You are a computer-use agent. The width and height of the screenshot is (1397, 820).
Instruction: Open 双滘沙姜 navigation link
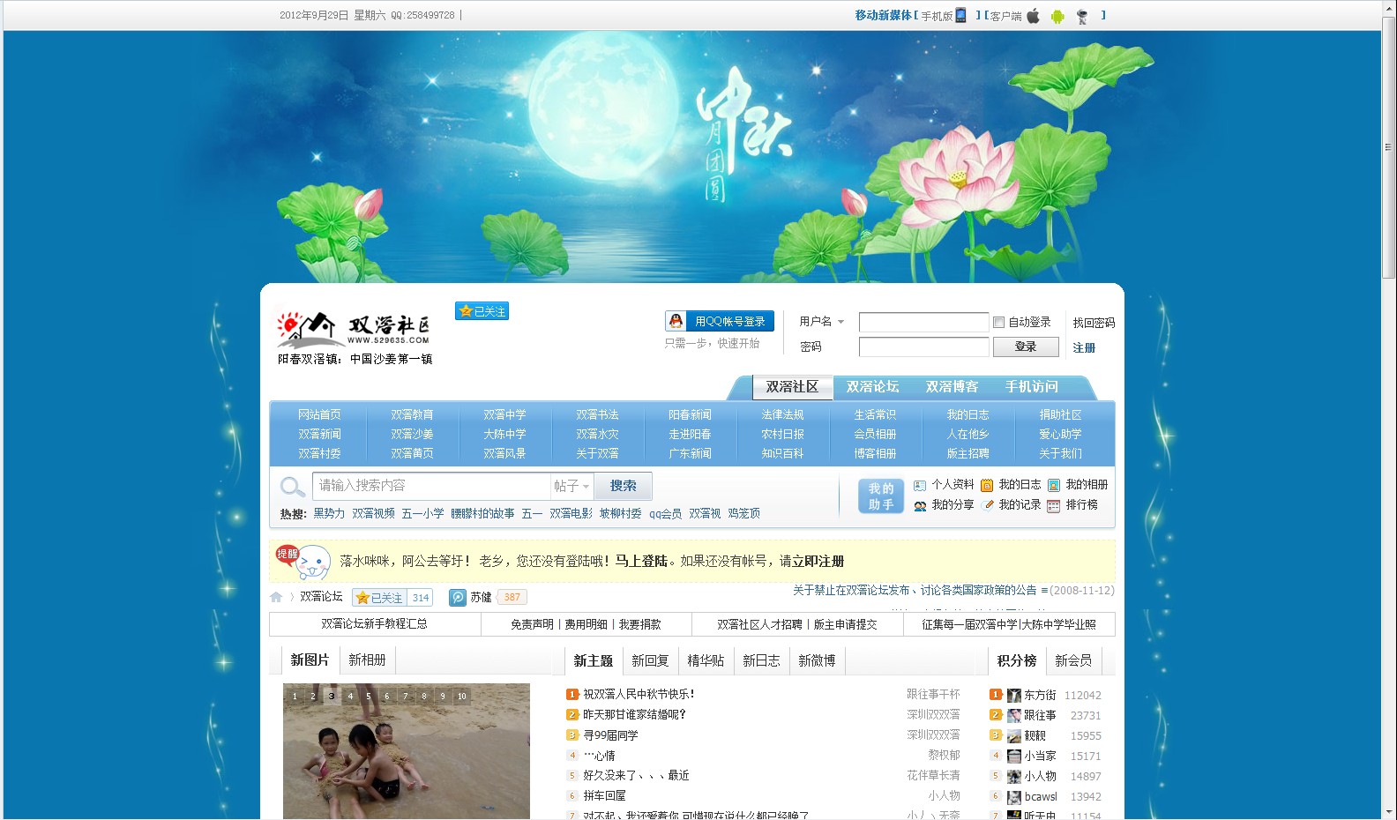click(x=412, y=434)
